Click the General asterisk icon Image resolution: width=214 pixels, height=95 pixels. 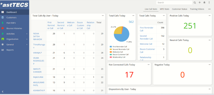click(x=3, y=44)
